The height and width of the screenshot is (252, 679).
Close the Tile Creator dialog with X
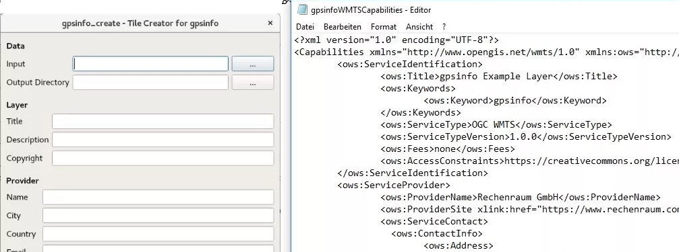270,23
